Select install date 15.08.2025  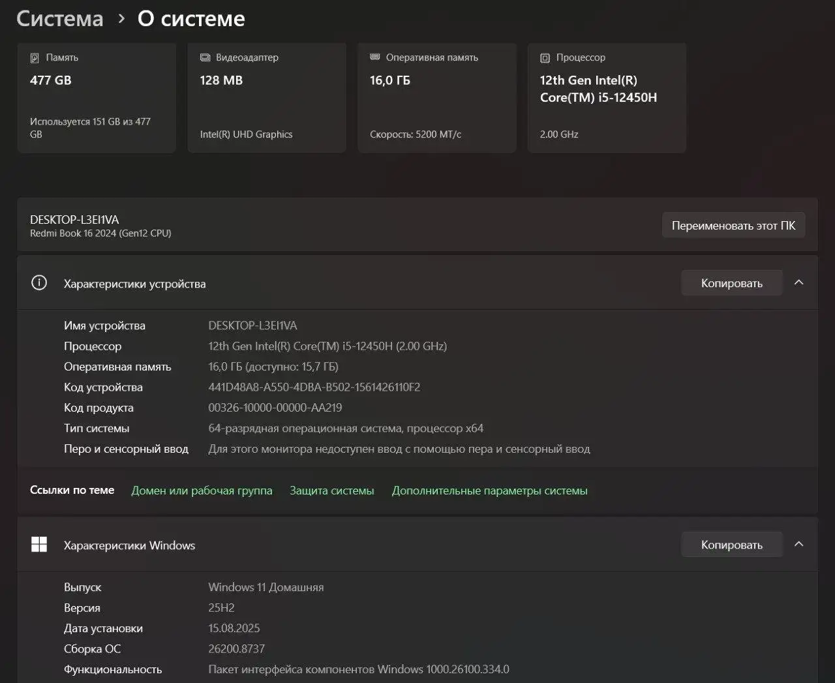234,628
